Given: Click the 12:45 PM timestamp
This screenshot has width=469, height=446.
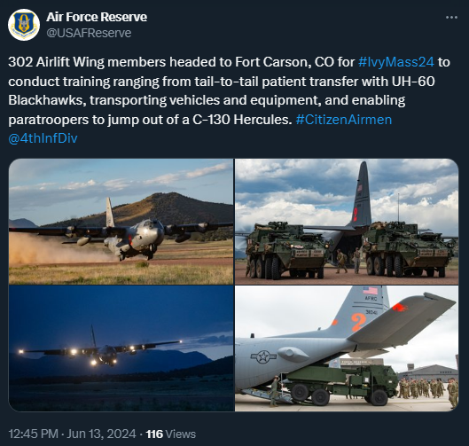Looking at the screenshot, I should point(33,434).
